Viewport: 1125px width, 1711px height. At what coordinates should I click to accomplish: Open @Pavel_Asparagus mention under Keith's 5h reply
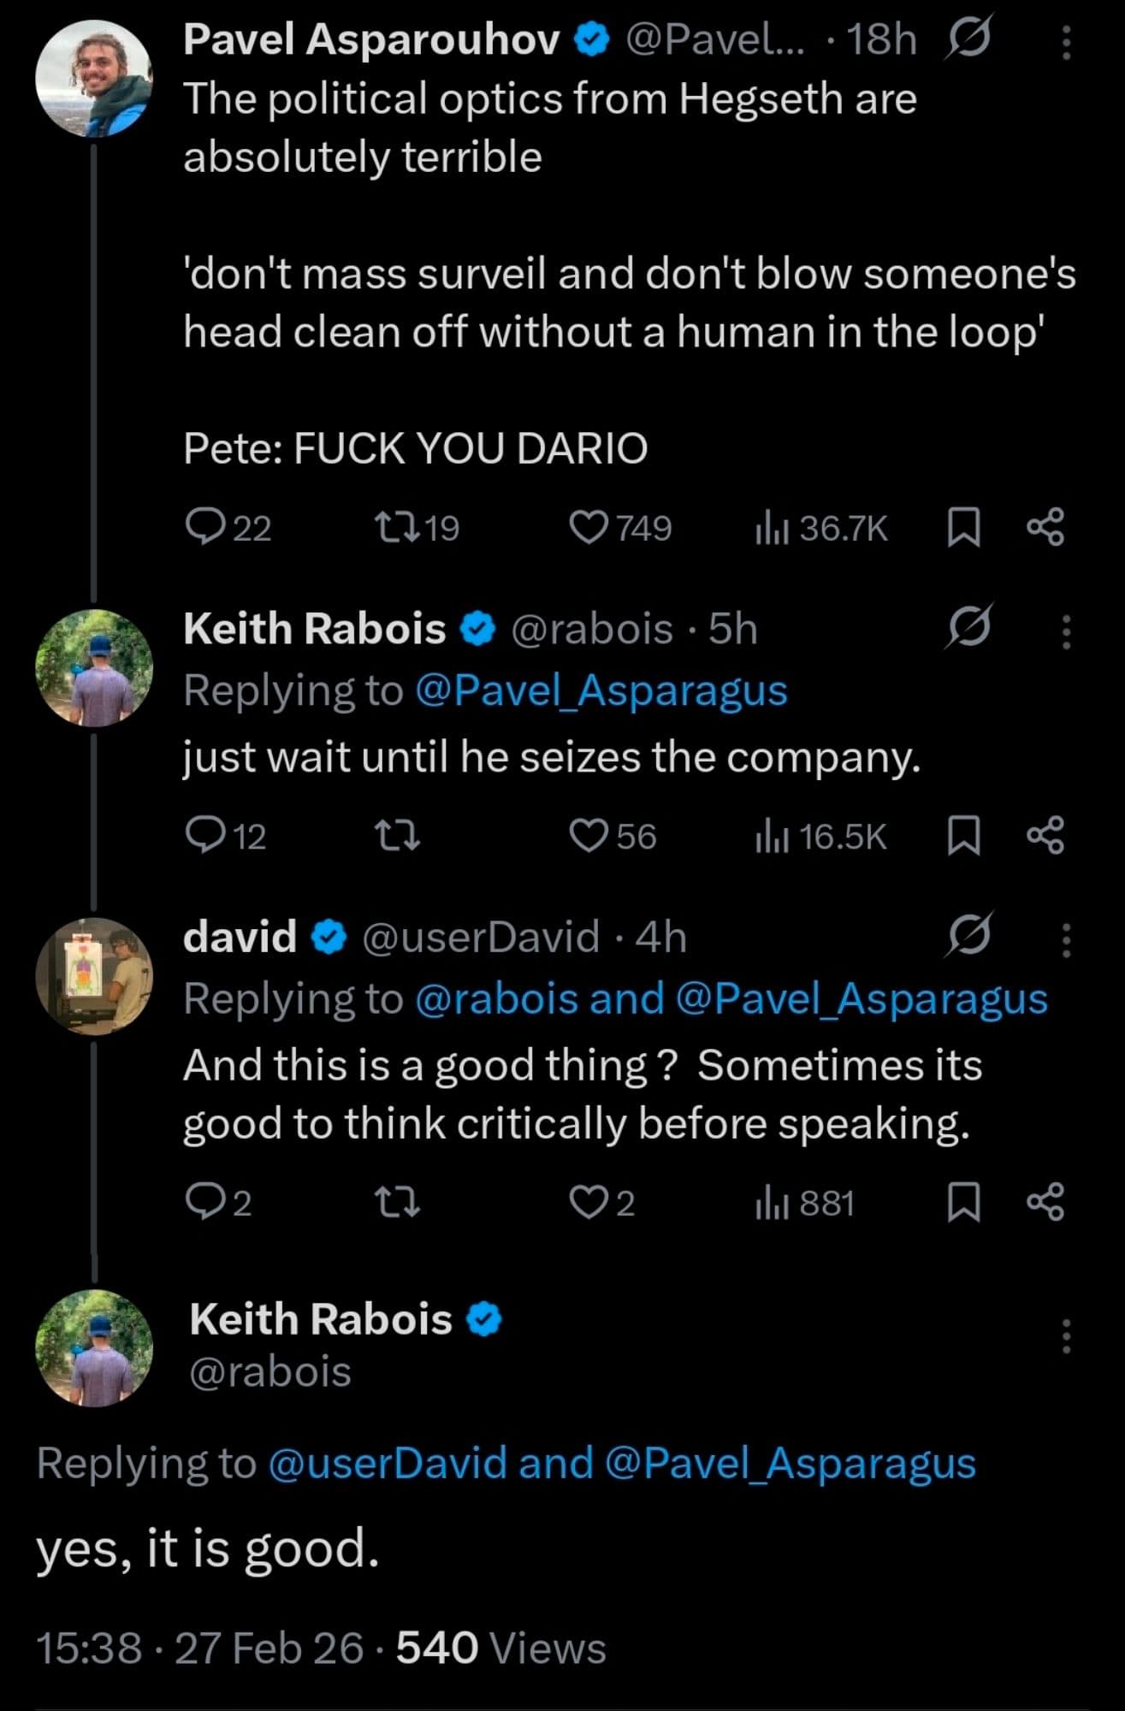point(601,691)
